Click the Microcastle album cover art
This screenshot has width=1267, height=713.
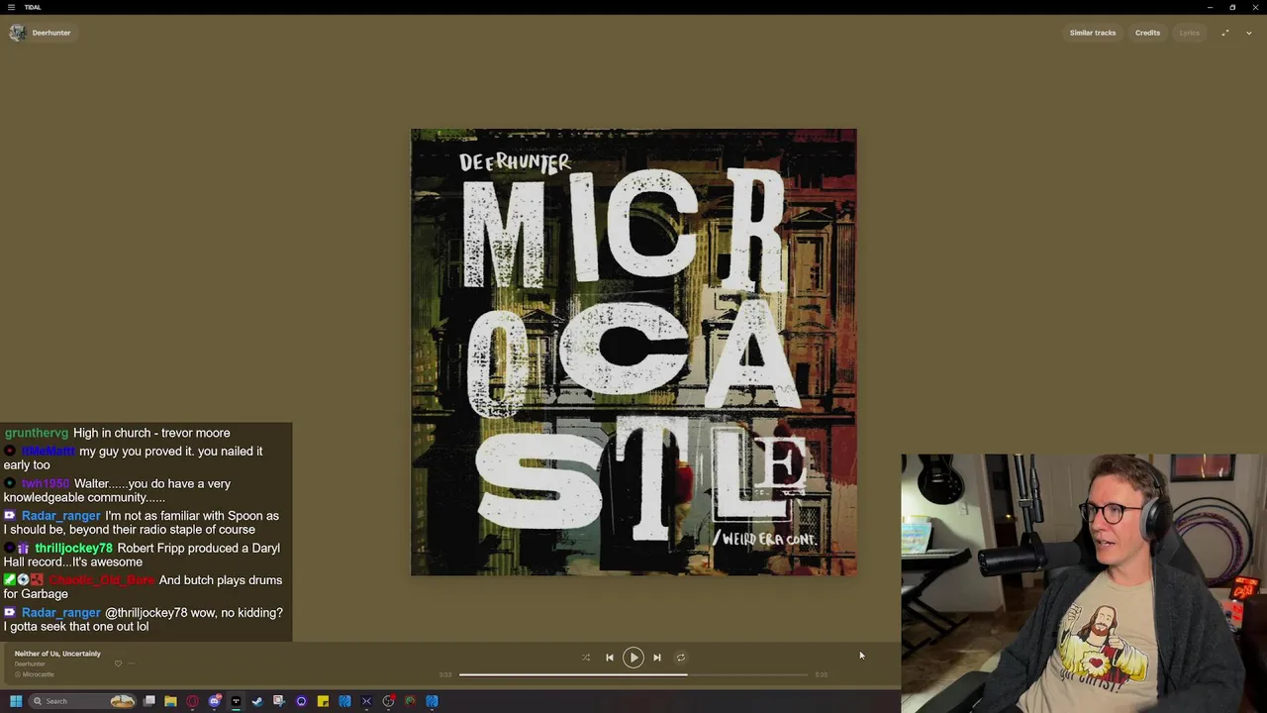(x=633, y=352)
